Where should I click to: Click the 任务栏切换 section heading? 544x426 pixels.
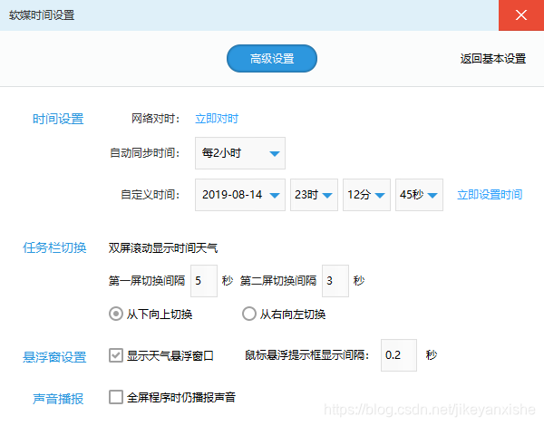click(54, 247)
